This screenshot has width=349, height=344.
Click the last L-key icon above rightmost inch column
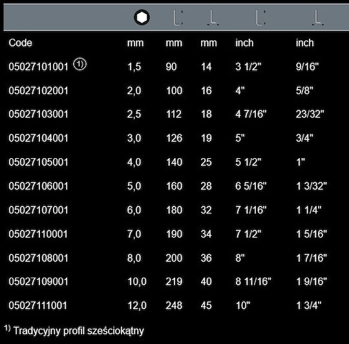318,17
